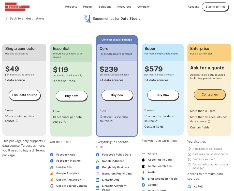
Task: Open the Solutions menu
Action: tap(105, 7)
